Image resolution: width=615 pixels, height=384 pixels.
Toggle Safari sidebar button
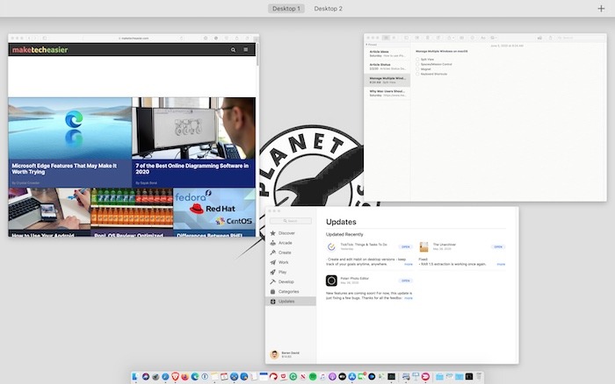point(45,38)
